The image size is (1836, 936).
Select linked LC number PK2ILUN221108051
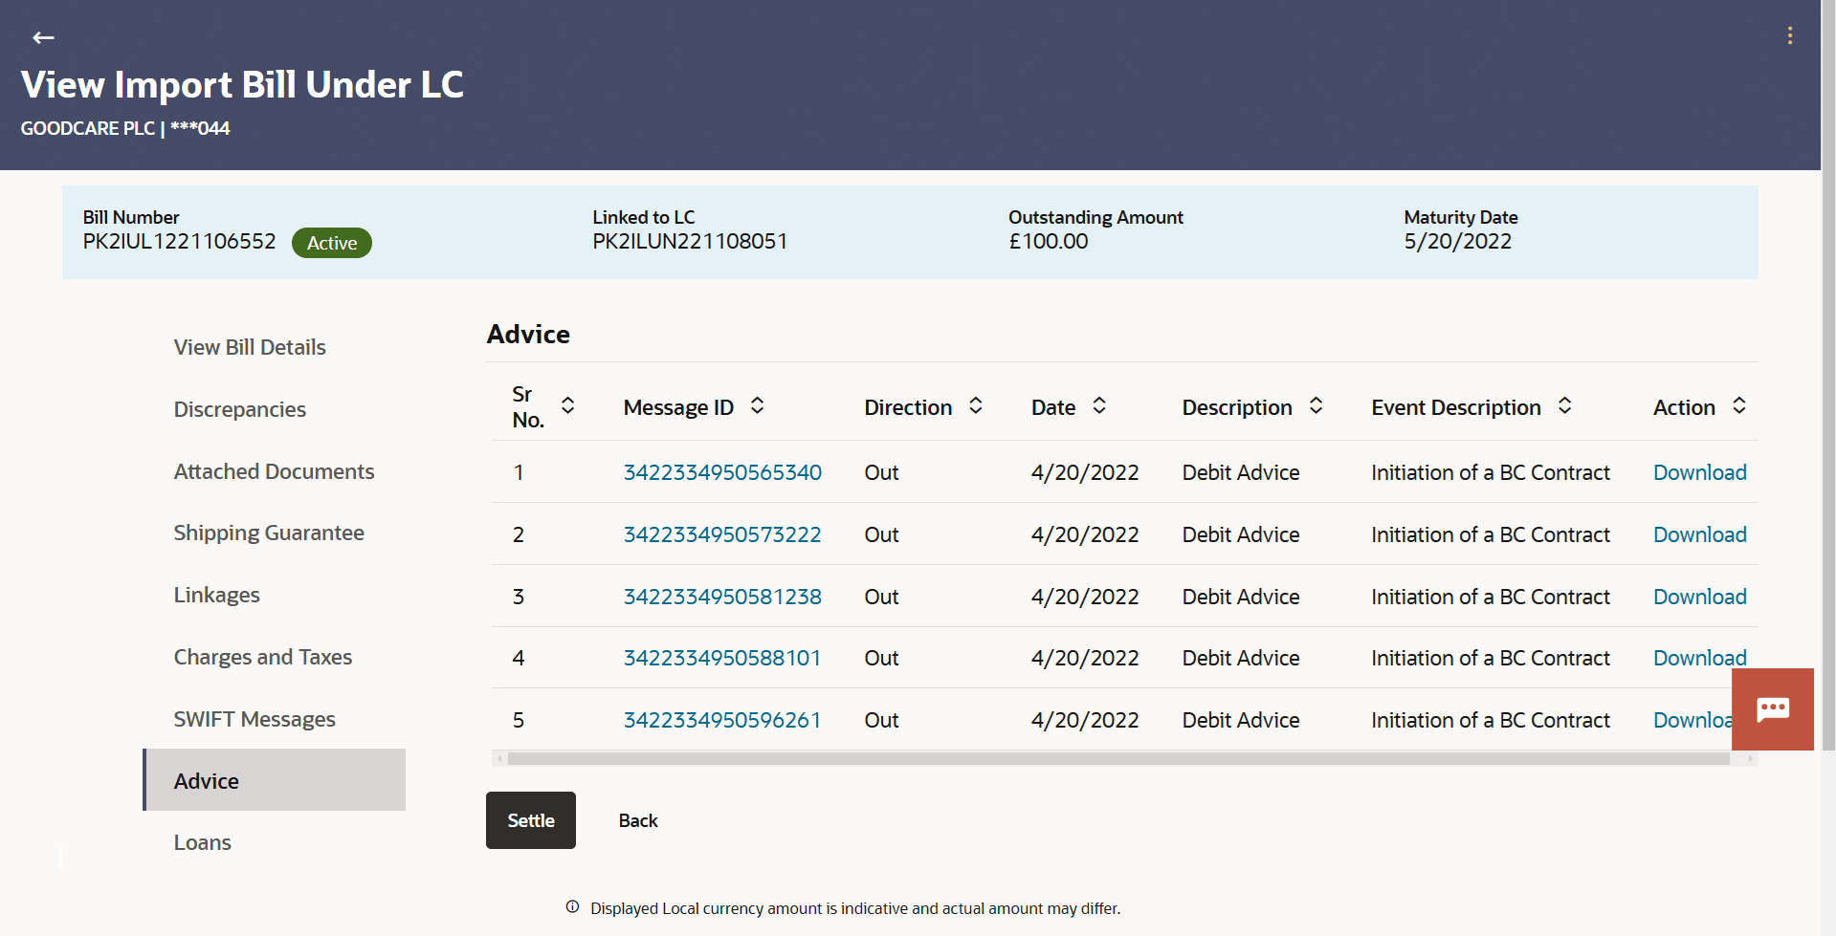tap(690, 241)
